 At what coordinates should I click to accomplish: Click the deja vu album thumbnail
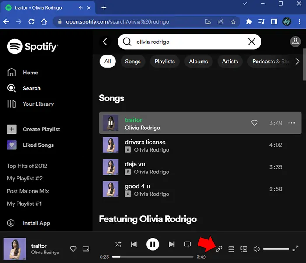pyautogui.click(x=111, y=167)
